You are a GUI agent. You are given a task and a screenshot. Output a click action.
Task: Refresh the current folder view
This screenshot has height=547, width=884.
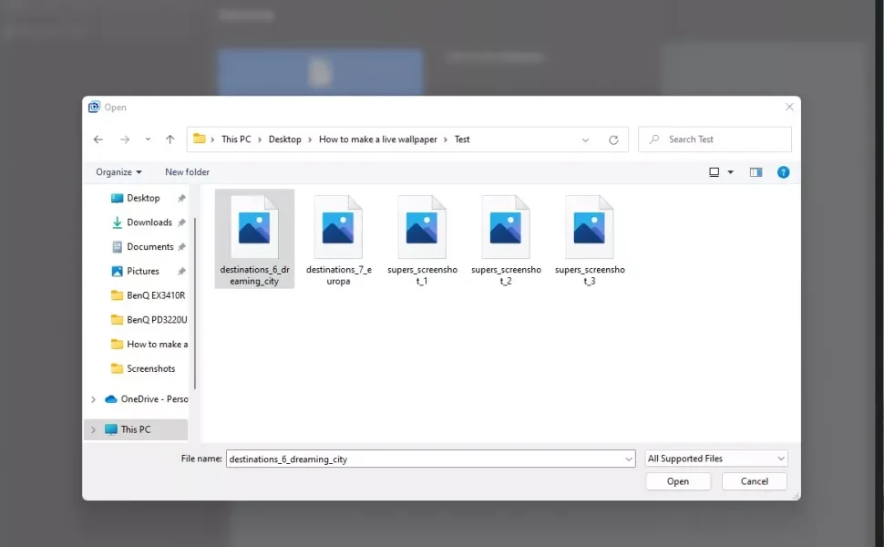click(613, 139)
